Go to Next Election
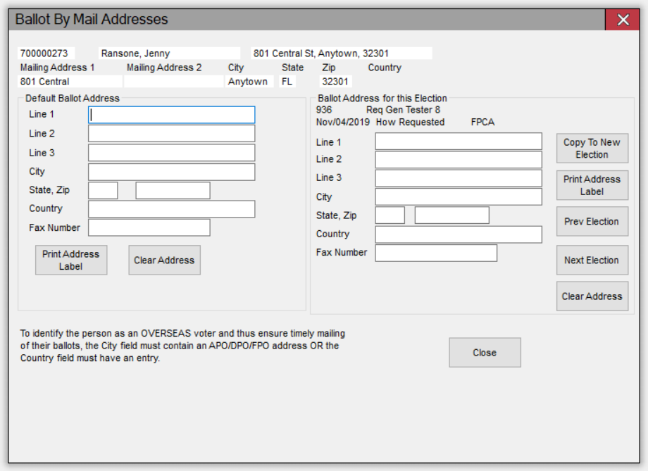Screen dimensions: 648x471 pyautogui.click(x=592, y=260)
